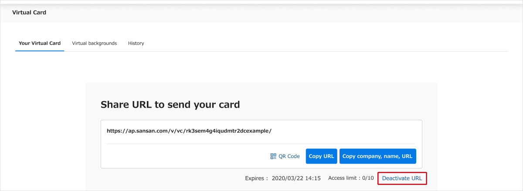This screenshot has width=523, height=191.
Task: Click the light gray header bar beside the Virtual Card title
Action: point(283,13)
